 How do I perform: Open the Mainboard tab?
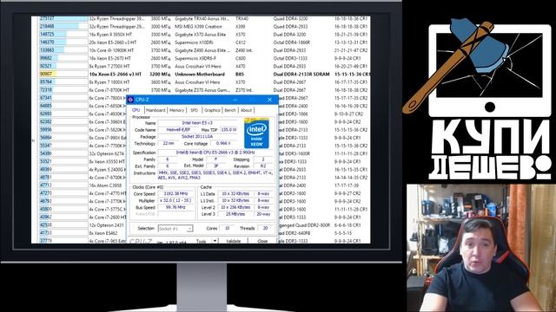coord(156,110)
